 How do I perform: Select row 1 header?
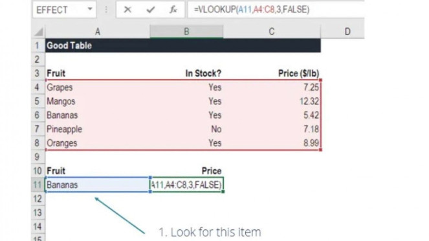point(38,45)
